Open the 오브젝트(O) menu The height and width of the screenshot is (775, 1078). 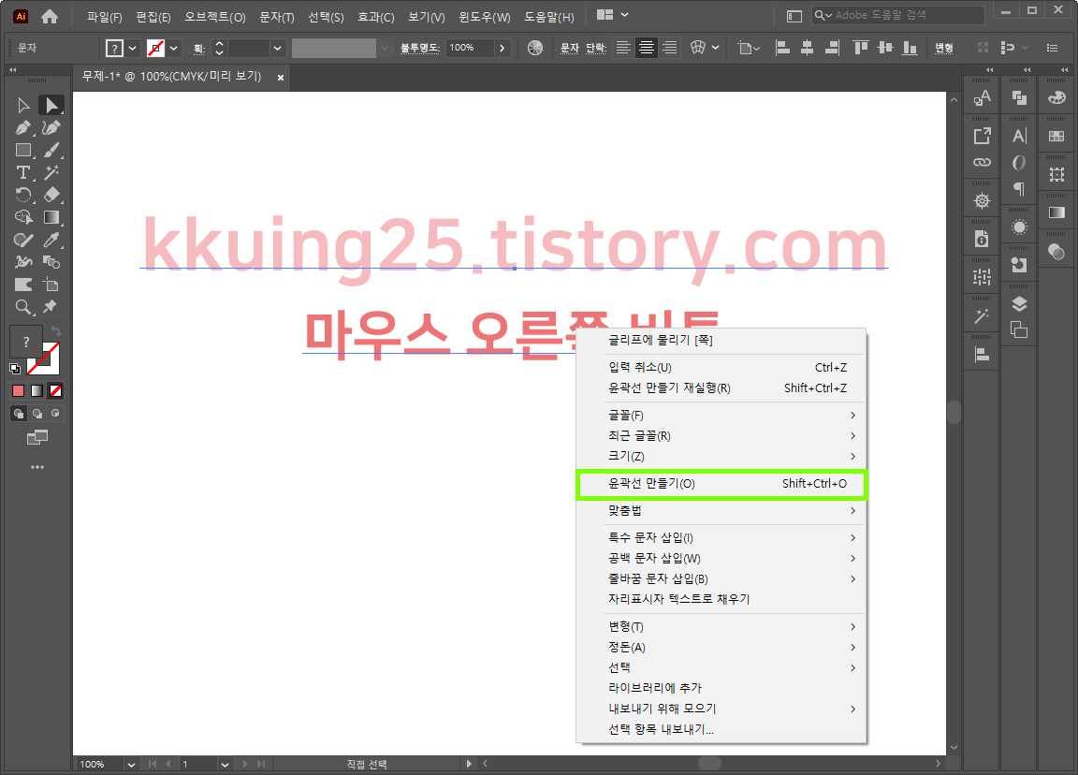[215, 17]
